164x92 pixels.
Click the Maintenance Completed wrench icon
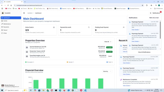point(121,80)
